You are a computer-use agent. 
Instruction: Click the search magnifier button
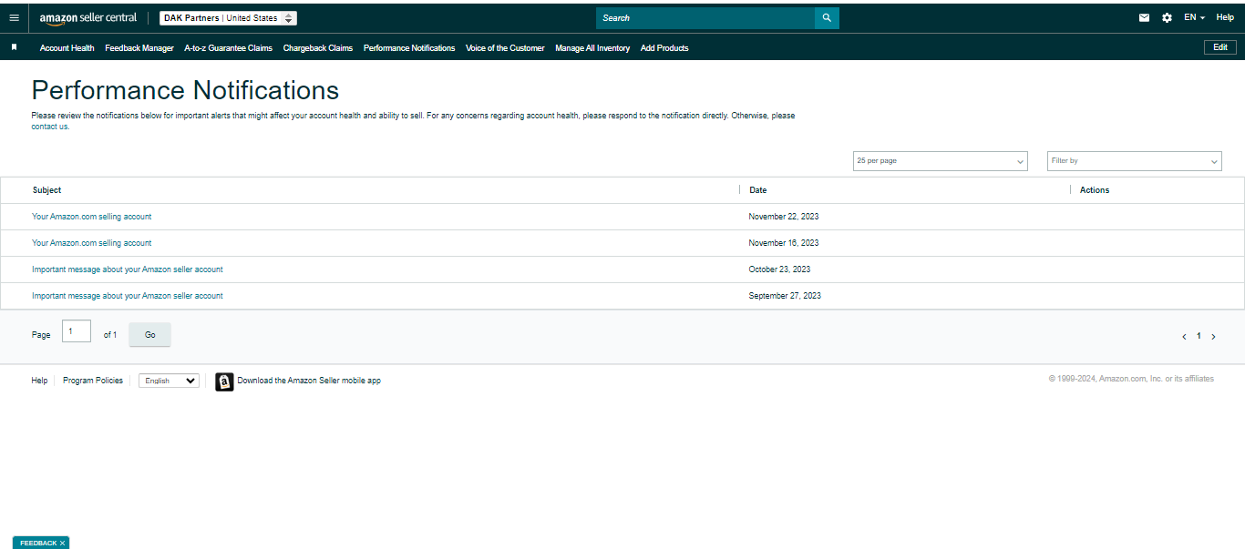(x=827, y=17)
